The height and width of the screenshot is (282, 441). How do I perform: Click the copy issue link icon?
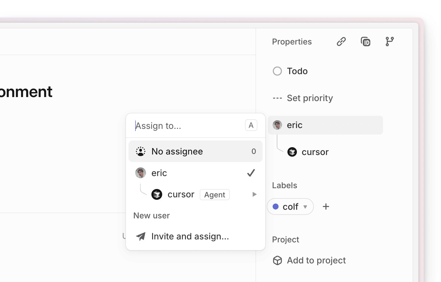[x=341, y=42]
